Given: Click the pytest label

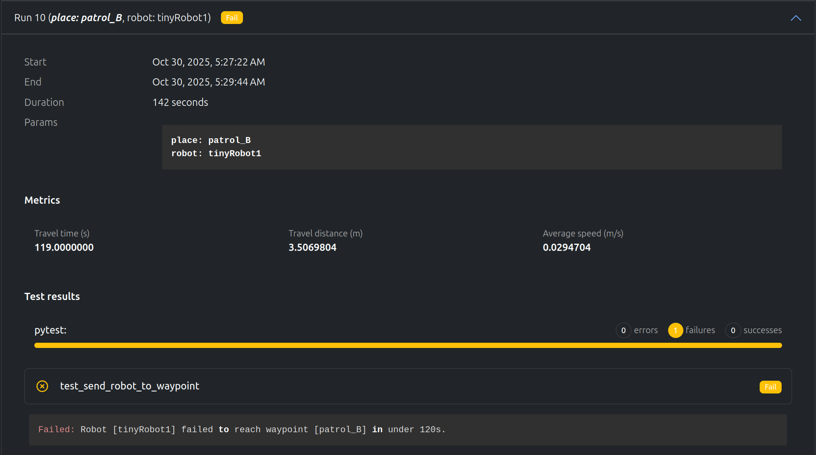Looking at the screenshot, I should (50, 330).
